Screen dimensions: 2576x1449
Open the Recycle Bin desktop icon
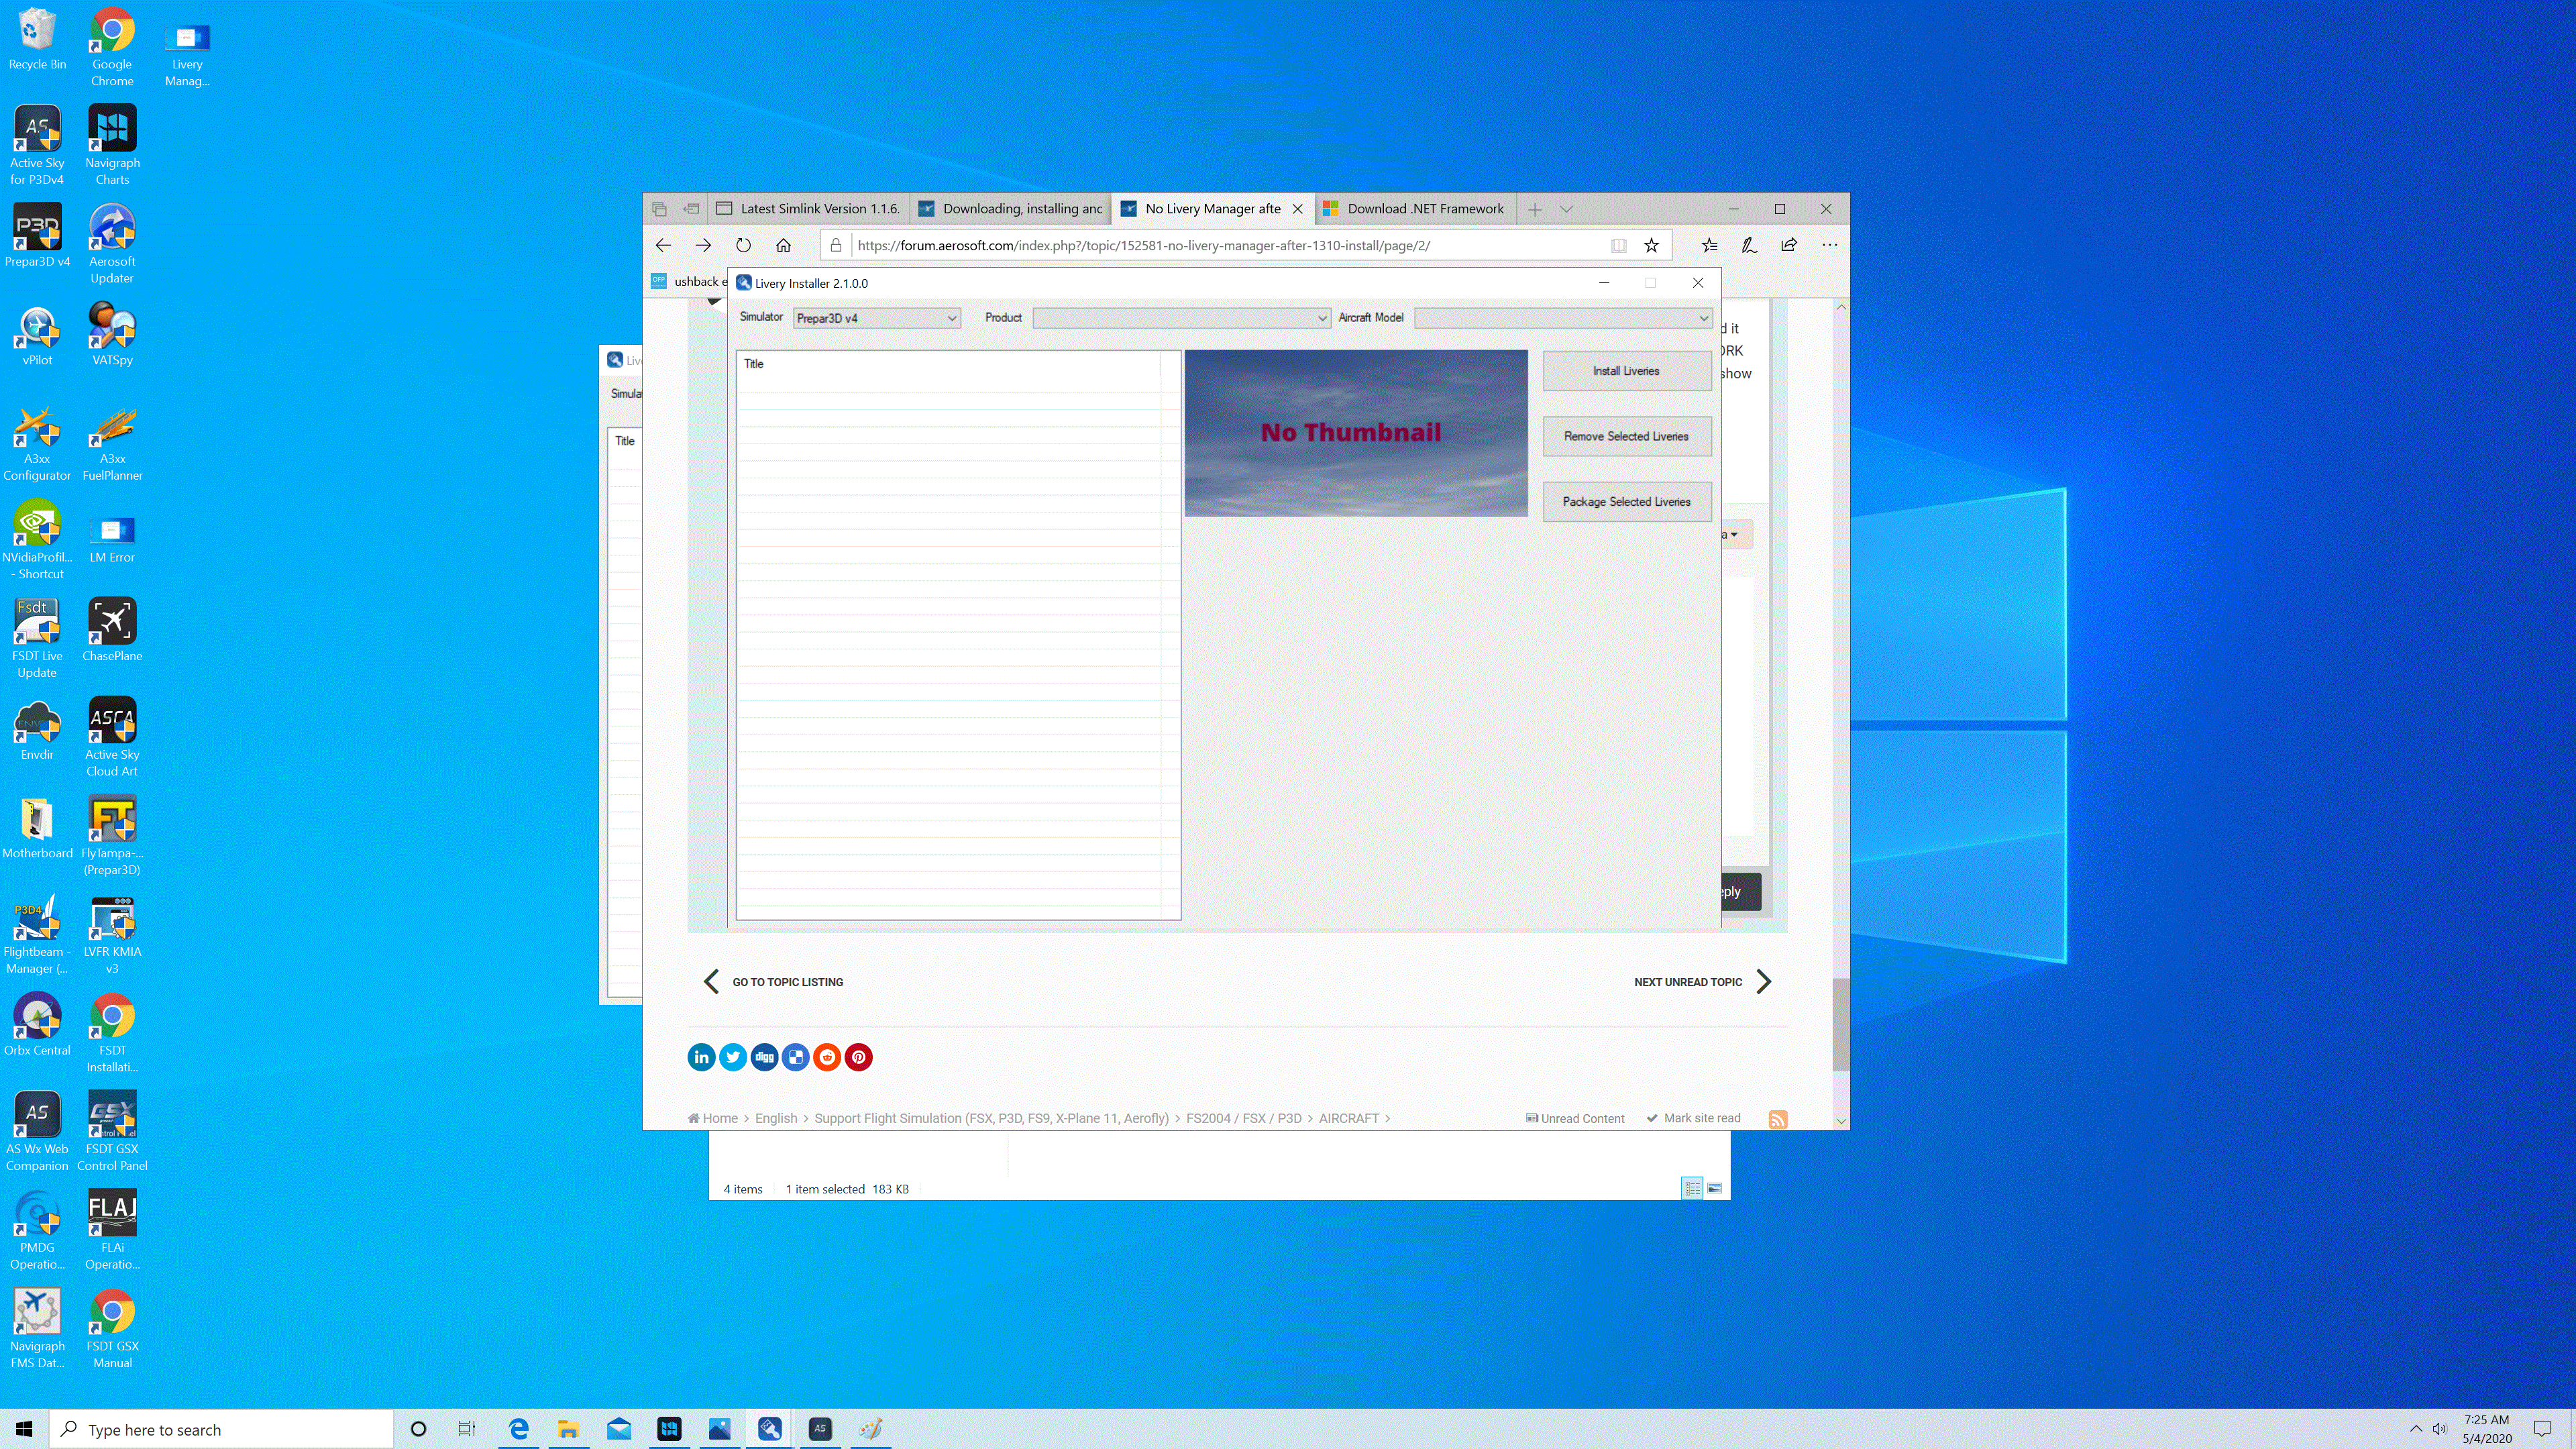coord(37,40)
